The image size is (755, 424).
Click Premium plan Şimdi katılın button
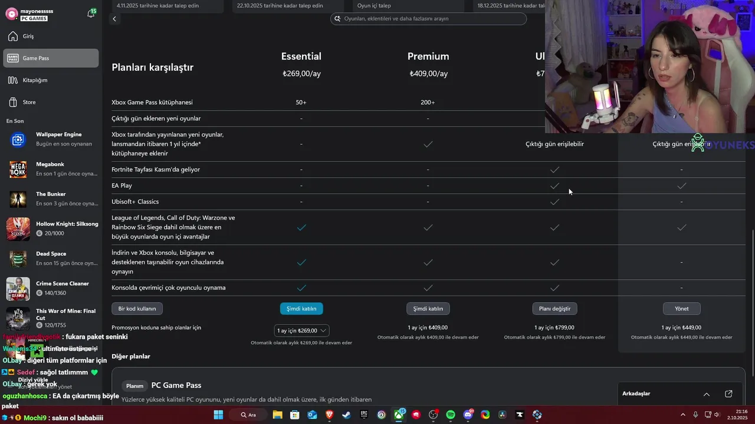pyautogui.click(x=428, y=309)
